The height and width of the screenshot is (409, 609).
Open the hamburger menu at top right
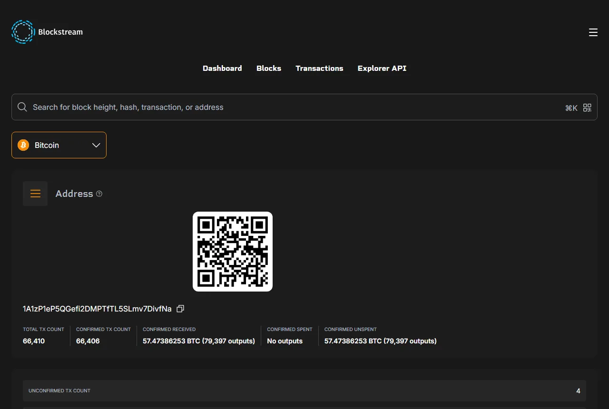point(593,32)
